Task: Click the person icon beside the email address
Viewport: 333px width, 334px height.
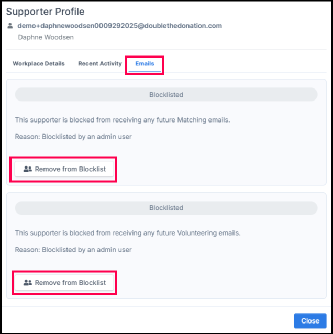Action: pyautogui.click(x=10, y=26)
